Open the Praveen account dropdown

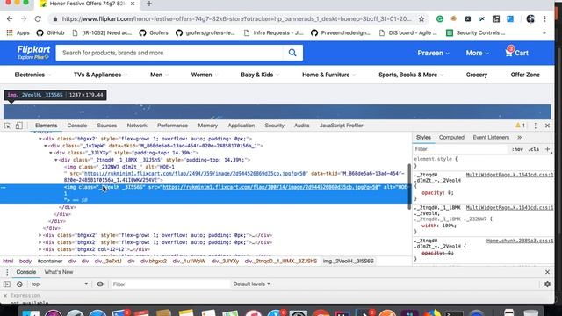pyautogui.click(x=433, y=53)
